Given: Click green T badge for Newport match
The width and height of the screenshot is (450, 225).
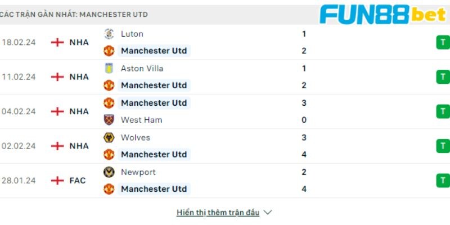Looking at the screenshot, I should coord(443,181).
